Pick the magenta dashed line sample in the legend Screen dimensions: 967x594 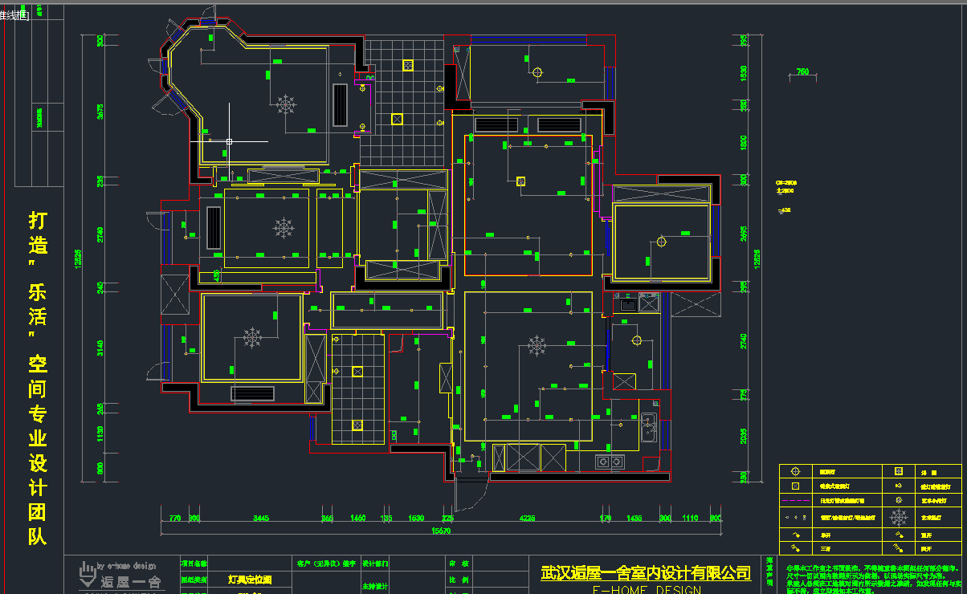coord(797,501)
